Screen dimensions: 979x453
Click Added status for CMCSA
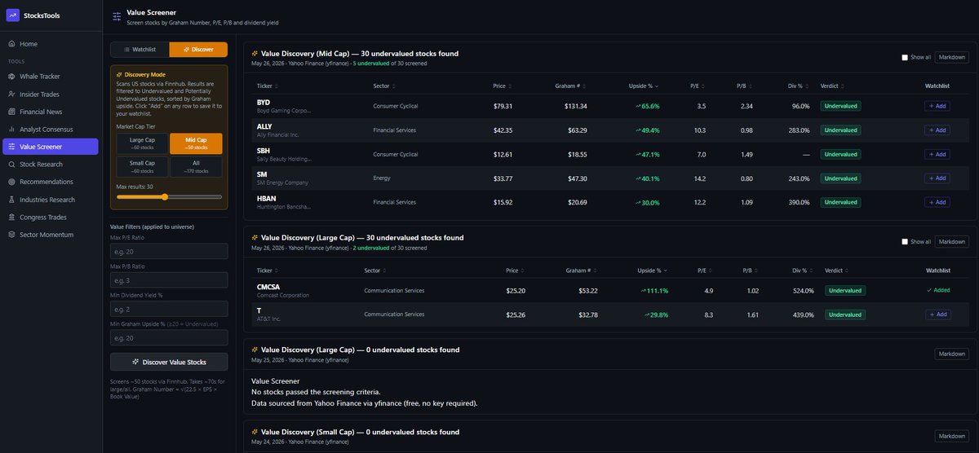click(937, 290)
